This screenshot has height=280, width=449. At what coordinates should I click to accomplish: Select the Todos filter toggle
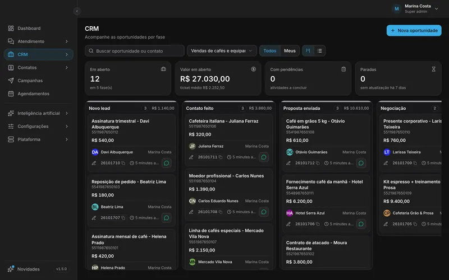[270, 51]
